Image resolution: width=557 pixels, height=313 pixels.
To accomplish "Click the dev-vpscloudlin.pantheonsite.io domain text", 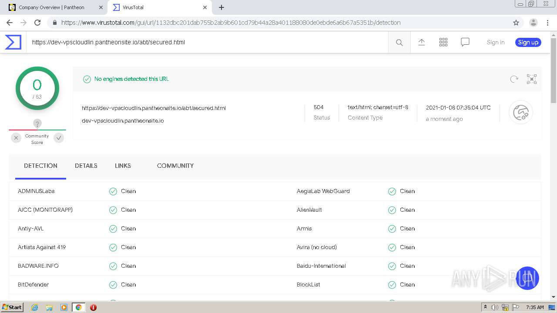I will pyautogui.click(x=123, y=121).
